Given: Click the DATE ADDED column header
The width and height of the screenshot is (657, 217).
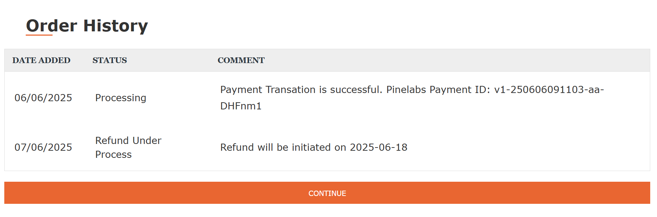Looking at the screenshot, I should pyautogui.click(x=41, y=60).
